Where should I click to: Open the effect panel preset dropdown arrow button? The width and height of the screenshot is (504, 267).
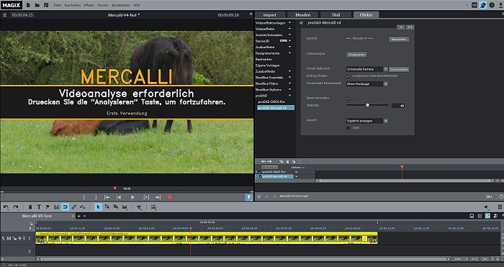coord(401,27)
